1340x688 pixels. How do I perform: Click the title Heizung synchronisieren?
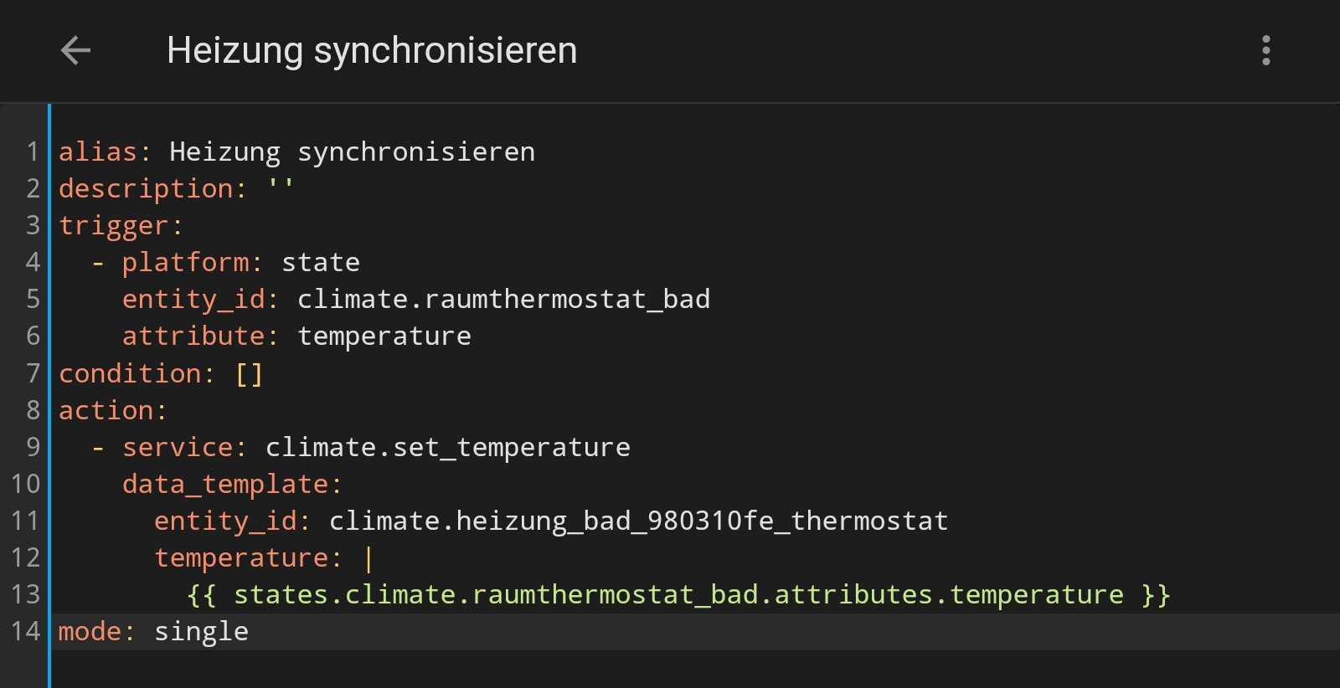372,50
